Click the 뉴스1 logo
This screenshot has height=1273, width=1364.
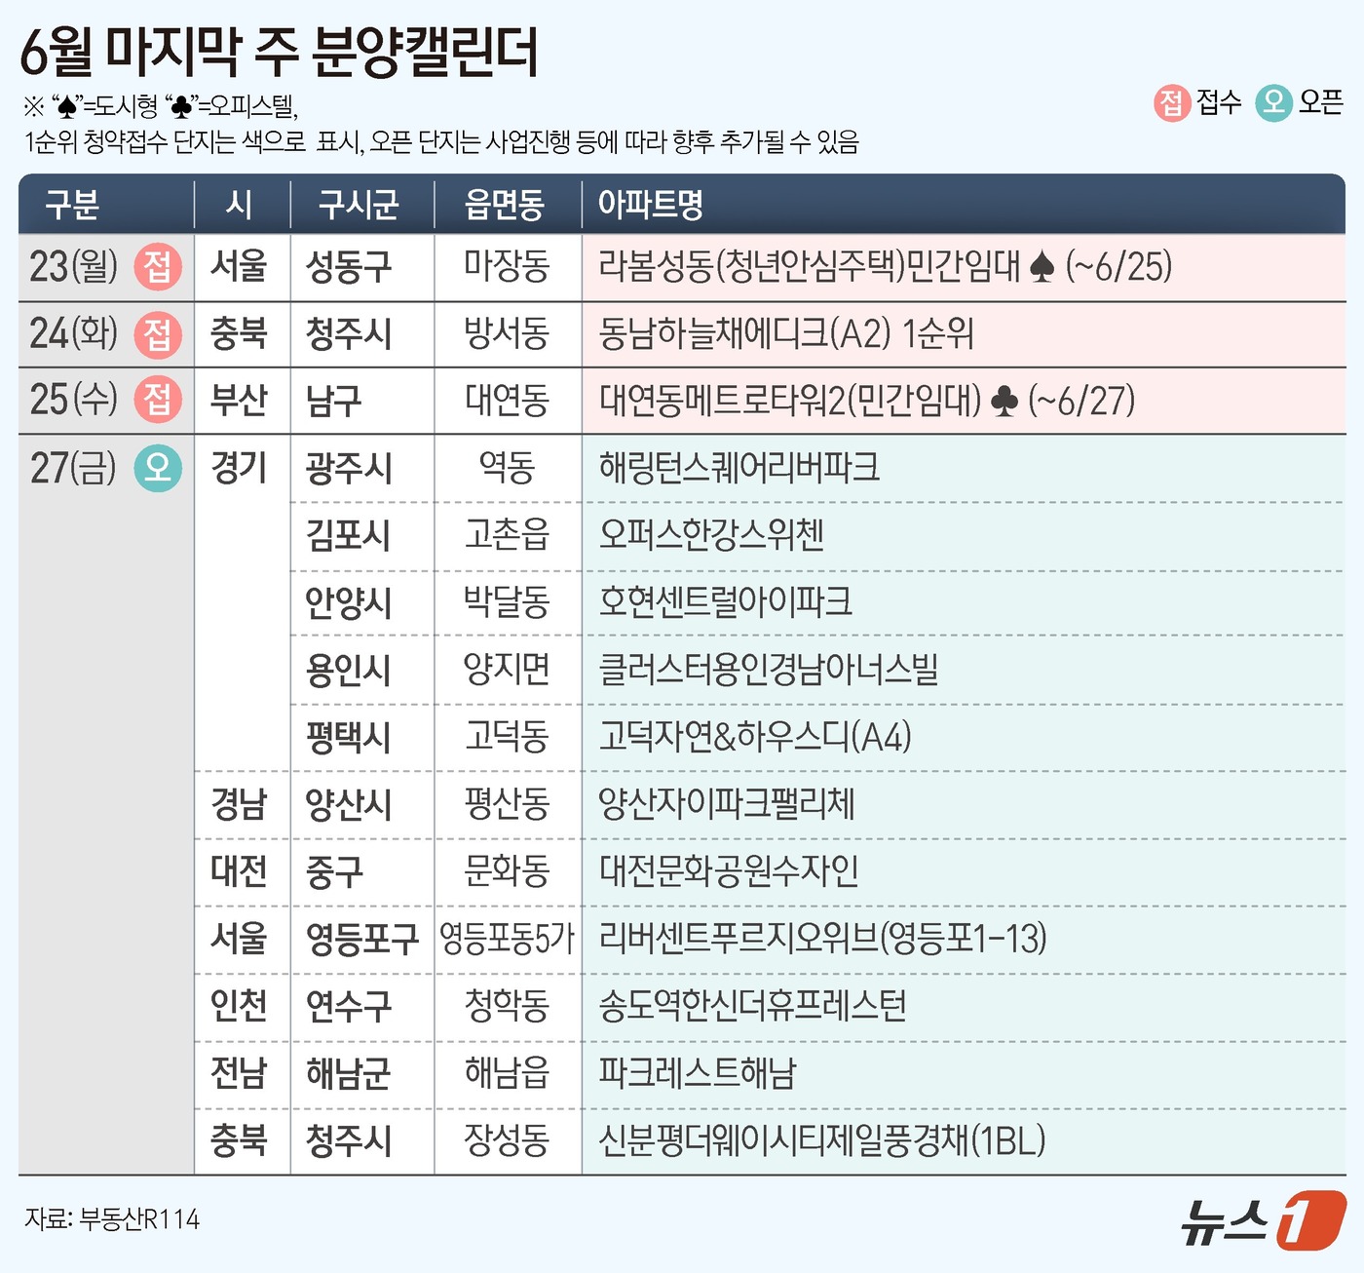(x=1263, y=1219)
